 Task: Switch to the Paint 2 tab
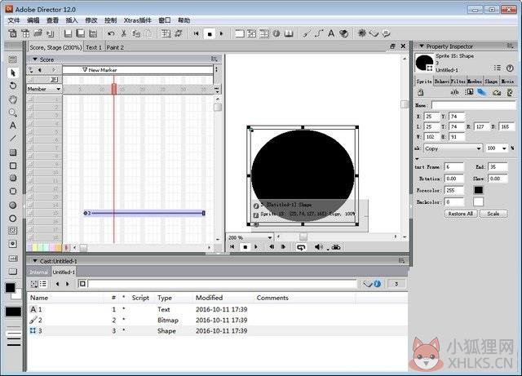coord(115,47)
